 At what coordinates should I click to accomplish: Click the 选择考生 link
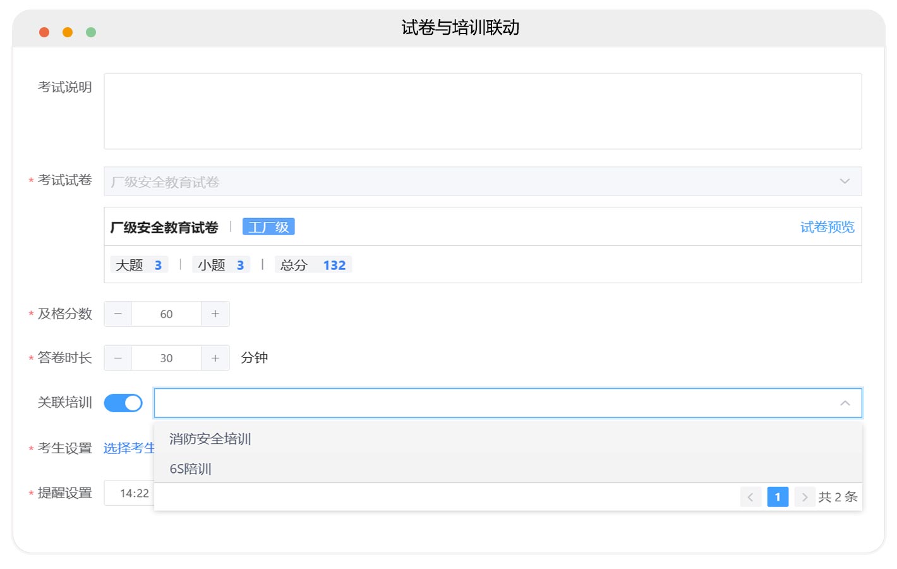click(x=129, y=448)
